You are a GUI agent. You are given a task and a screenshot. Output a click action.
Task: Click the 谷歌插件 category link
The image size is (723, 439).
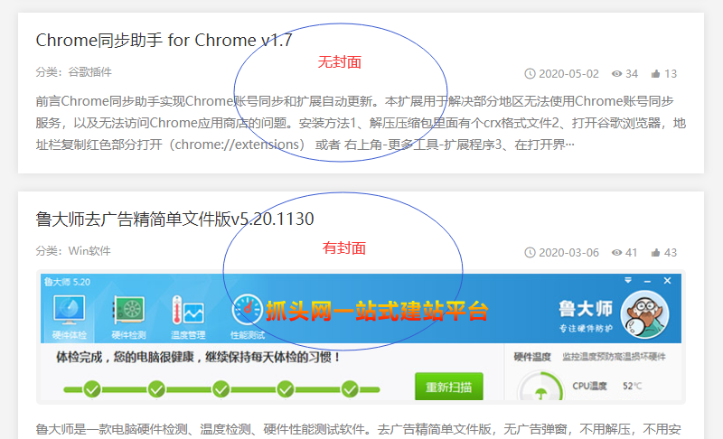tap(89, 72)
